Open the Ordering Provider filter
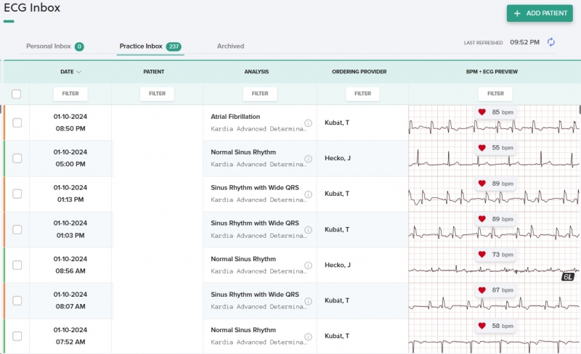581x354 pixels. click(x=362, y=94)
